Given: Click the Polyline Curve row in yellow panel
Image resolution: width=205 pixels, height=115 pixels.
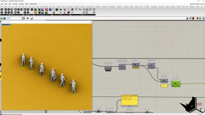Looking at the screenshot, I should click(x=129, y=97).
